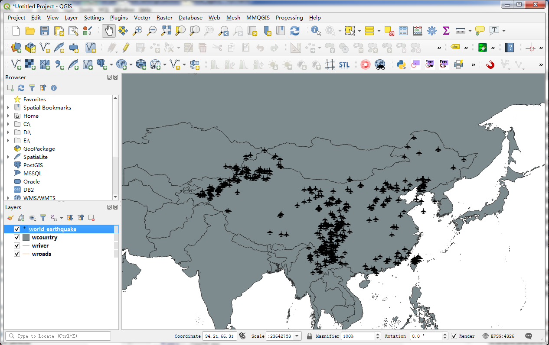Open the Field Calculator abacus icon

click(x=418, y=31)
